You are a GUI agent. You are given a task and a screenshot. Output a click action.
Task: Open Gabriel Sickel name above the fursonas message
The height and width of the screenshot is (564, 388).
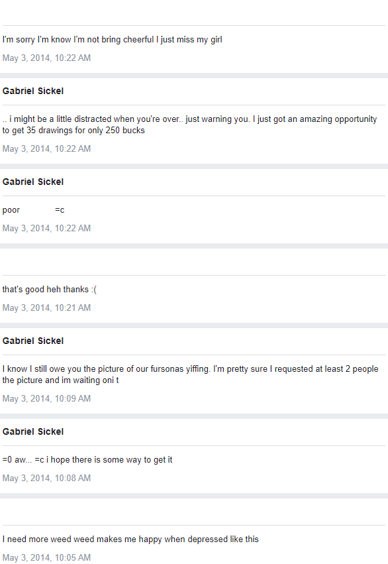click(33, 341)
